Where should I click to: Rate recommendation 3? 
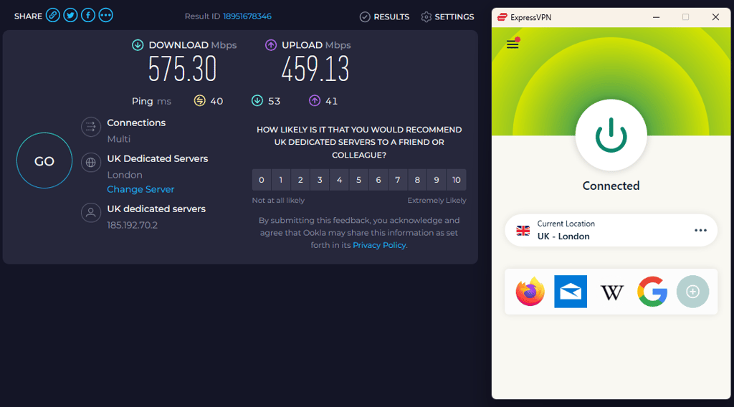pyautogui.click(x=320, y=180)
